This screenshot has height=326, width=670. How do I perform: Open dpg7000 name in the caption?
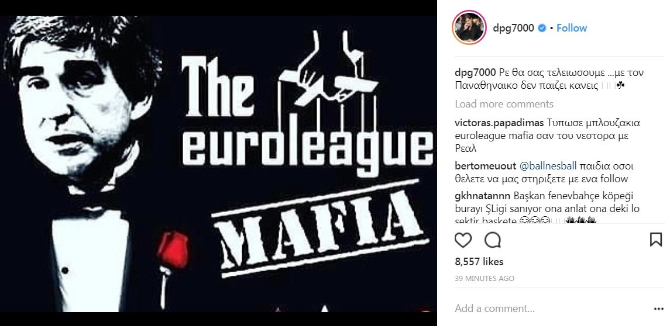pyautogui.click(x=475, y=72)
